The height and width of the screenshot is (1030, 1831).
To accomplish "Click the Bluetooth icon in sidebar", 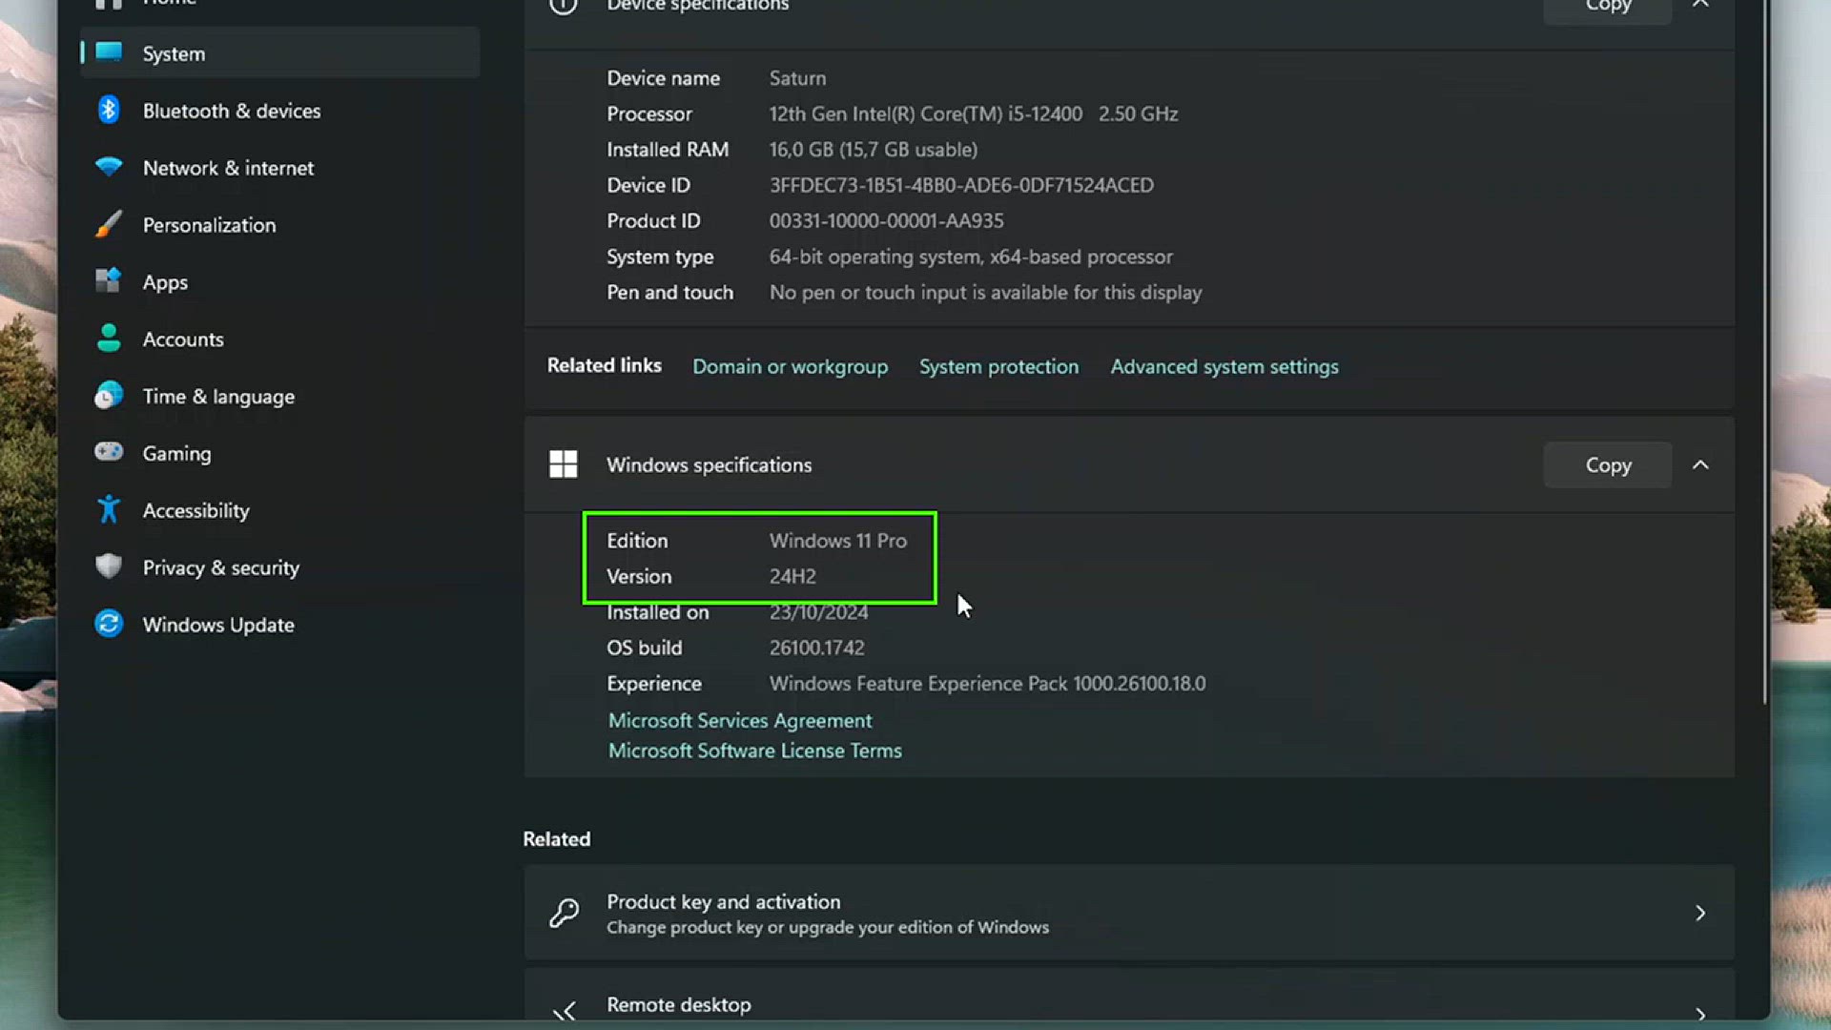I will tap(109, 110).
